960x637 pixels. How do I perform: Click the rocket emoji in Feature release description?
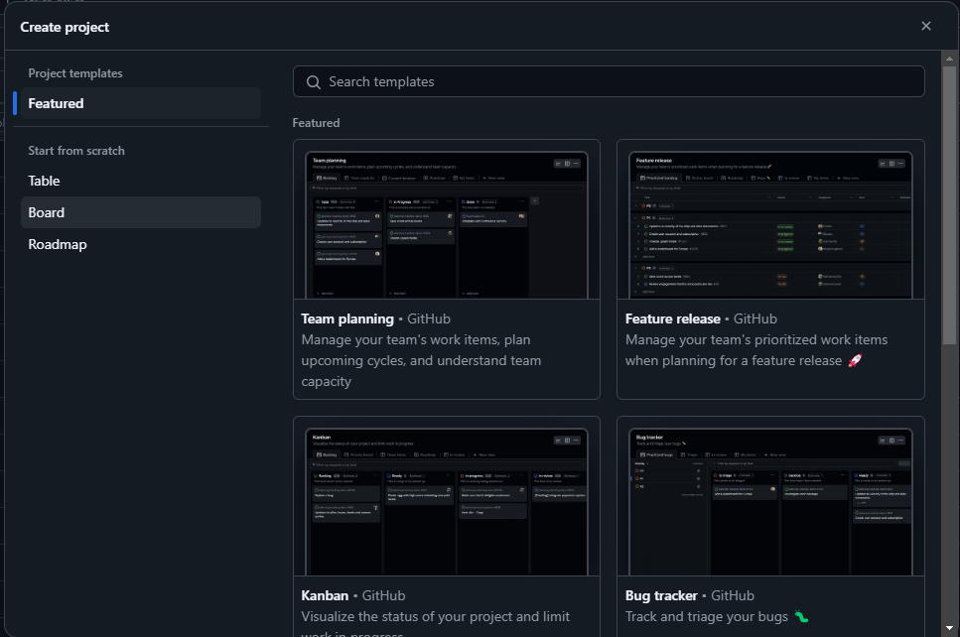855,360
